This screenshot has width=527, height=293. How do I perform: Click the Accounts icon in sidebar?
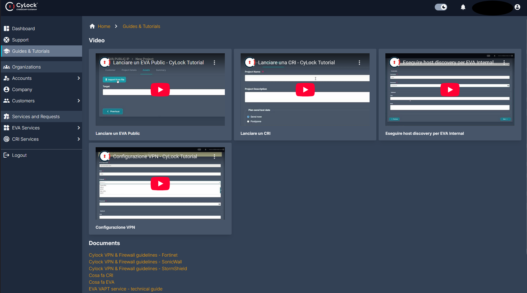[6, 78]
